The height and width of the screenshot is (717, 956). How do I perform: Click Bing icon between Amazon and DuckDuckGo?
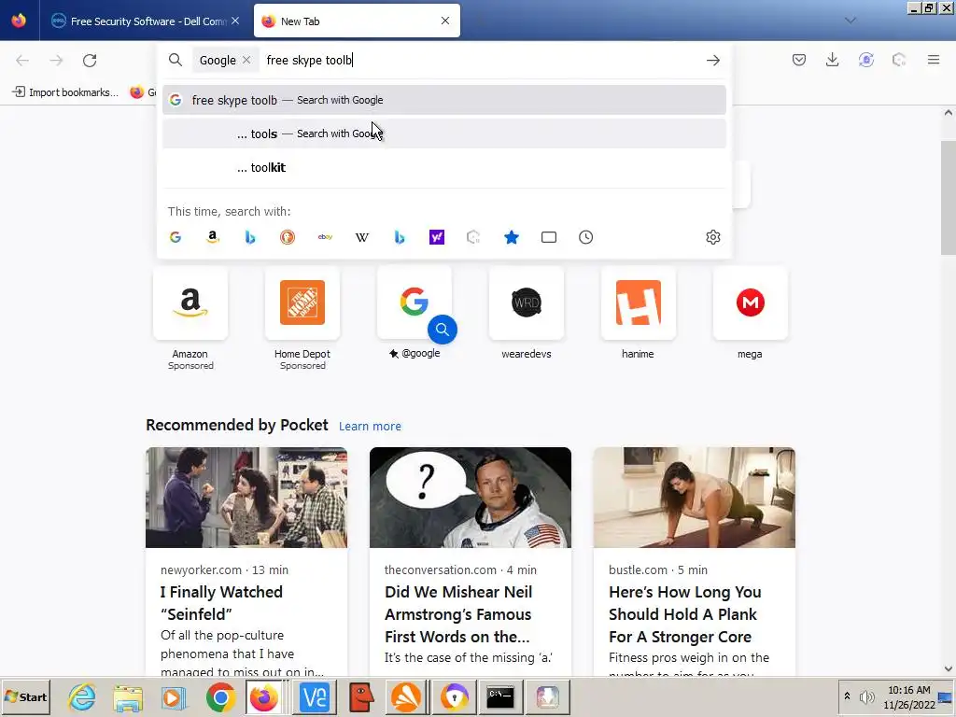point(250,237)
